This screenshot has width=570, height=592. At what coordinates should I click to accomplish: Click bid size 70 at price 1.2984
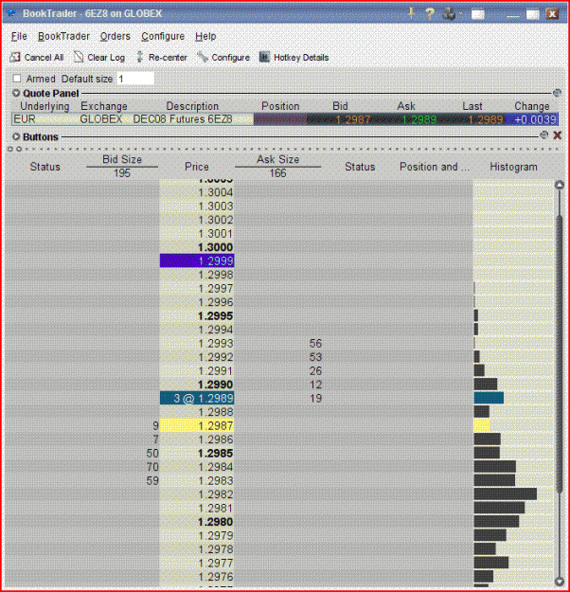click(152, 467)
